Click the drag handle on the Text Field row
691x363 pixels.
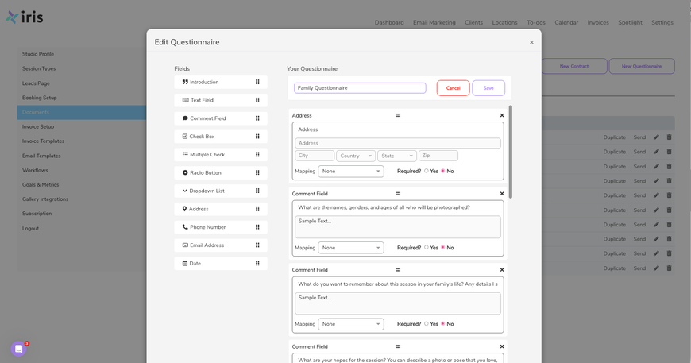(257, 100)
